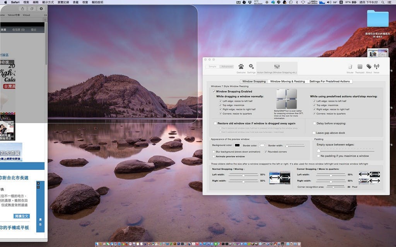The height and width of the screenshot is (247, 396).
Task: Switch to Window Moving & Resizing tab
Action: click(287, 81)
